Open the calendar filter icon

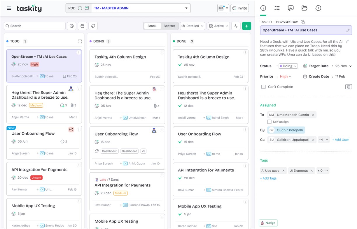tap(83, 26)
